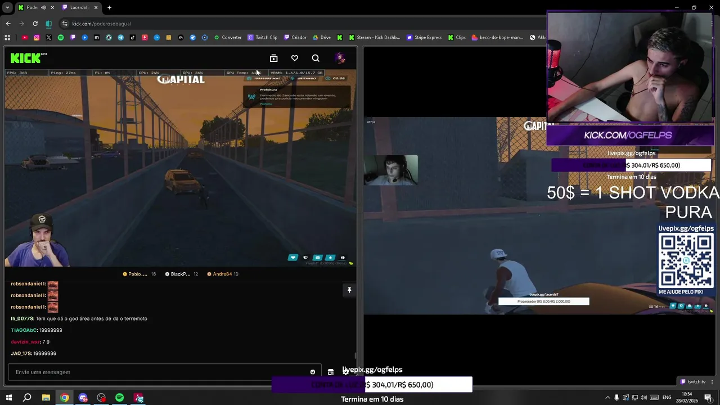Image resolution: width=720 pixels, height=405 pixels.
Task: Open the Twitch icon bookmark
Action: [73, 38]
